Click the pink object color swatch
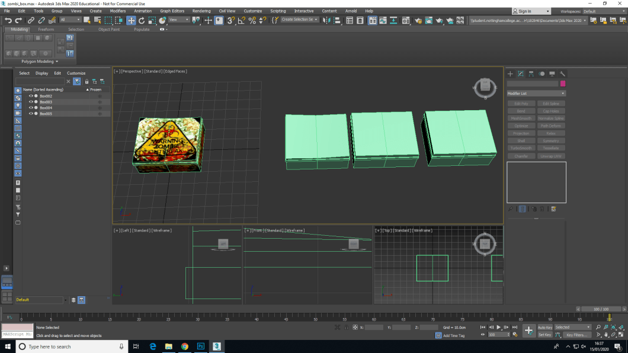The image size is (628, 353). [563, 84]
